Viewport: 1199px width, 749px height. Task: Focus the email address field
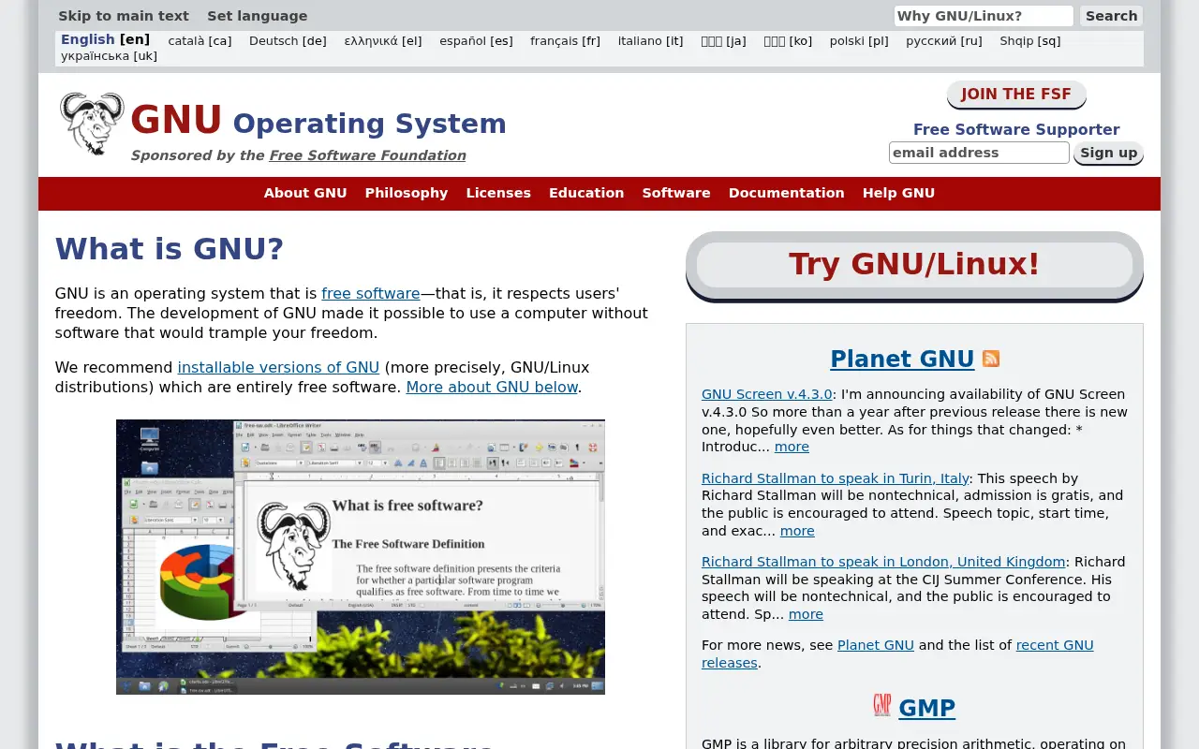[979, 153]
